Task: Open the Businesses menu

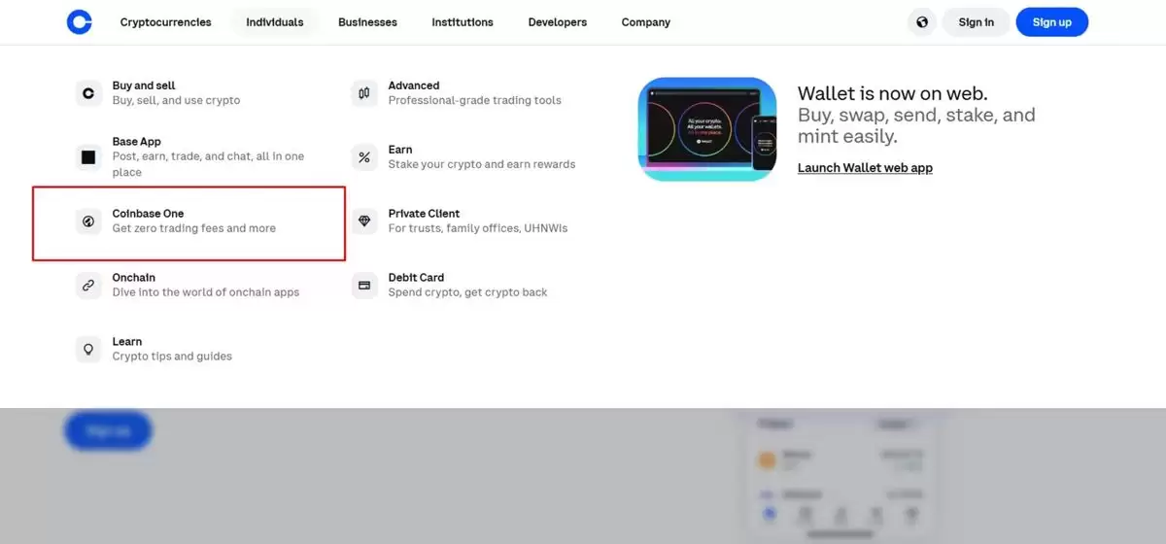Action: (367, 22)
